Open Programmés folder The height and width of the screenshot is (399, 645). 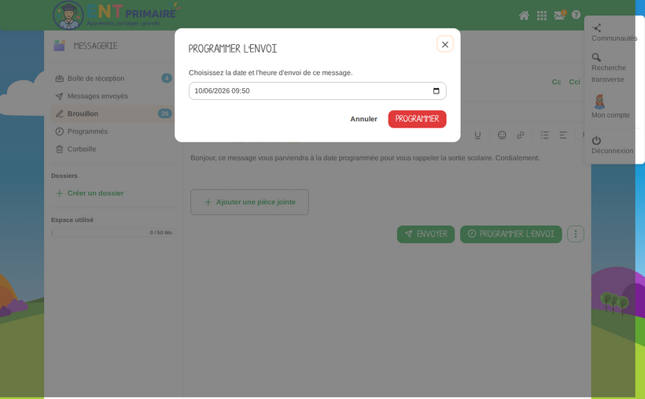coord(112,131)
